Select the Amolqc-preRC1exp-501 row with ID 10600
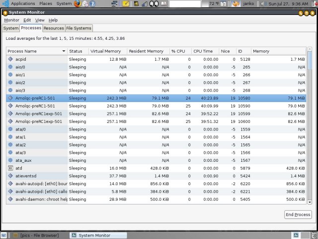 [x=156, y=121]
